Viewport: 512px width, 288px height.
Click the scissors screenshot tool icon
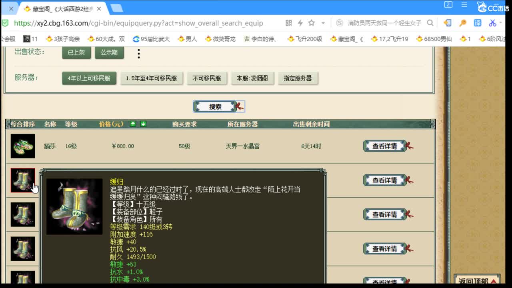pos(492,23)
